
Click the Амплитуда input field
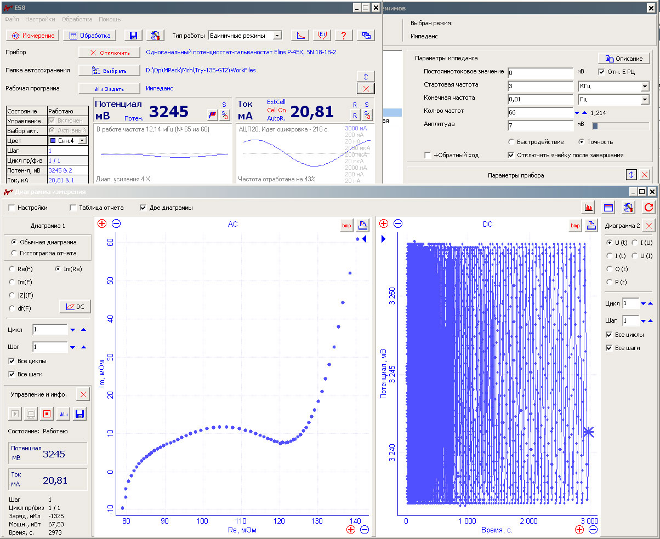click(540, 126)
